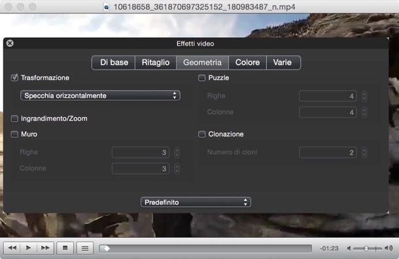
Task: Open the Predefinito profile dropdown
Action: pos(196,202)
